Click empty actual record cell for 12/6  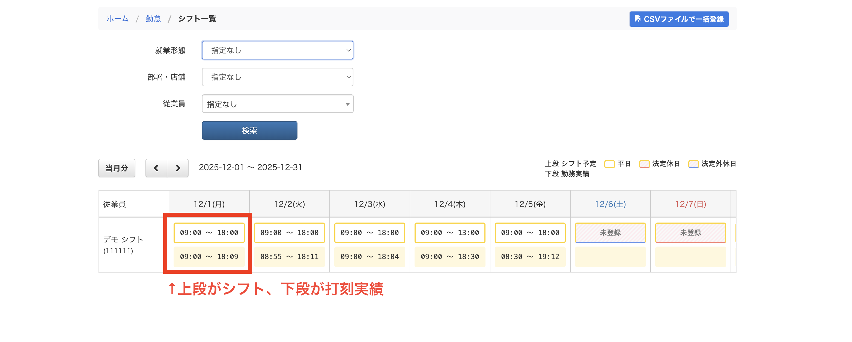610,257
